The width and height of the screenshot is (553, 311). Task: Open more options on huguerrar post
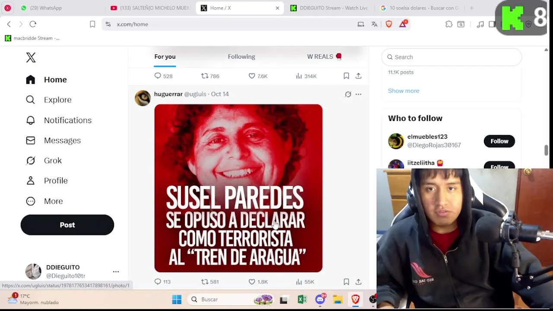(x=358, y=94)
